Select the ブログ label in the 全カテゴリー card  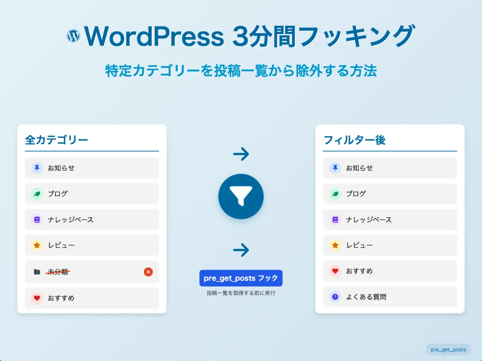58,194
